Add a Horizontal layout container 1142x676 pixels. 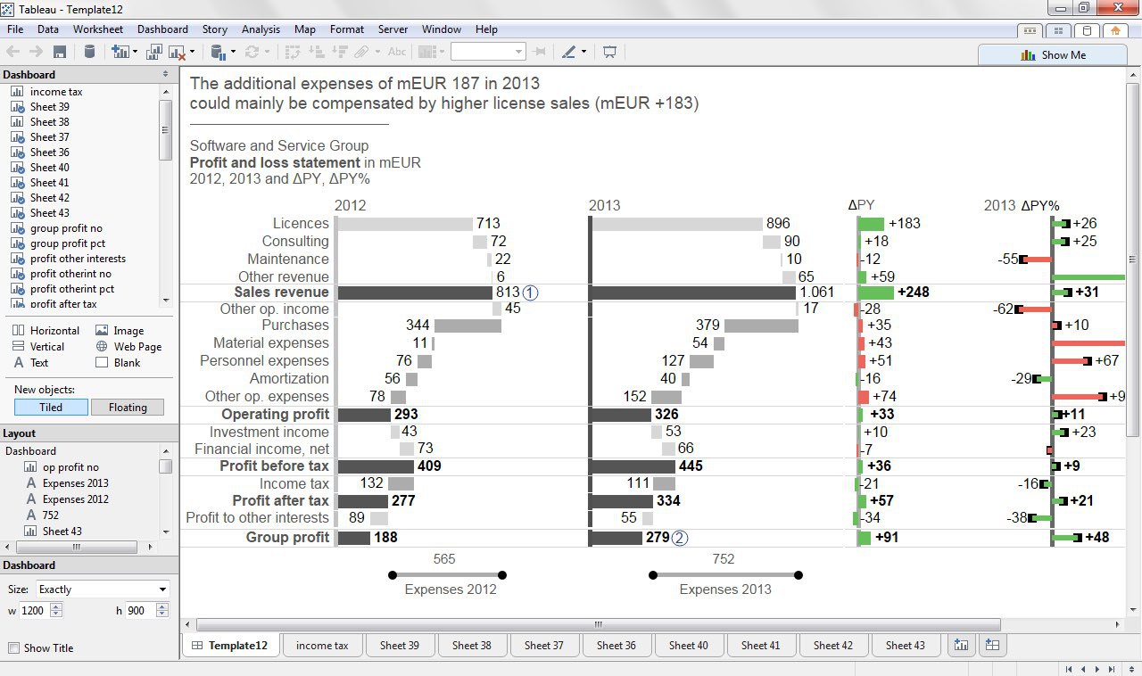46,330
